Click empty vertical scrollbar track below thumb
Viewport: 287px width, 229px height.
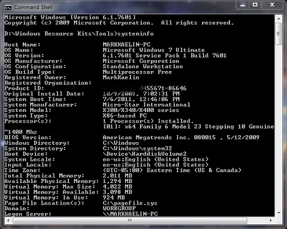tap(278, 127)
